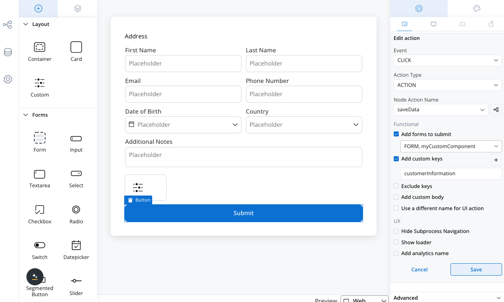Select the Form component
504x302 pixels.
point(40,142)
